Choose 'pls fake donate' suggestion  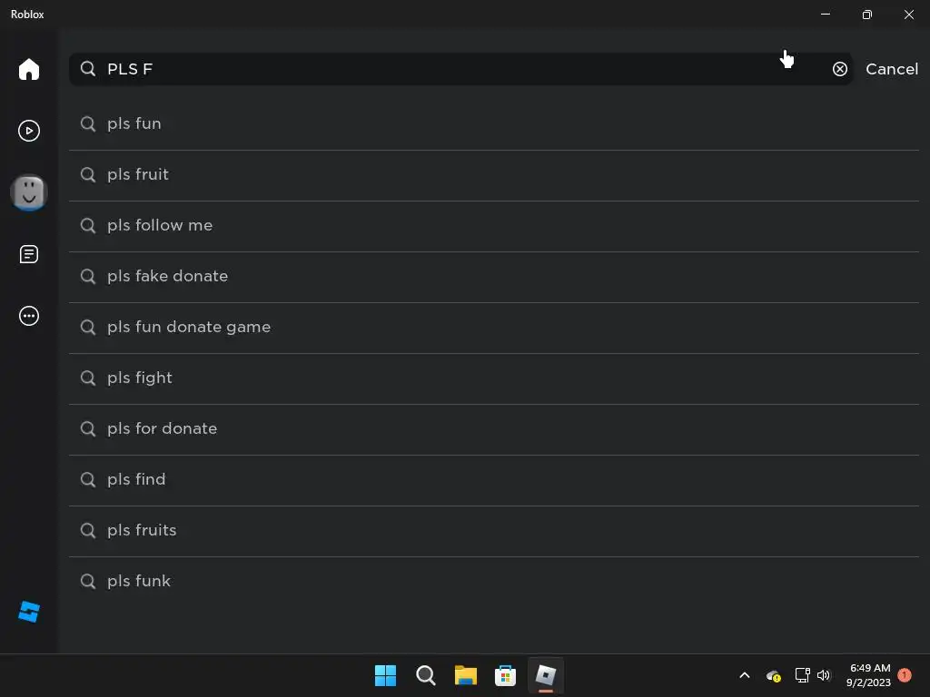494,277
